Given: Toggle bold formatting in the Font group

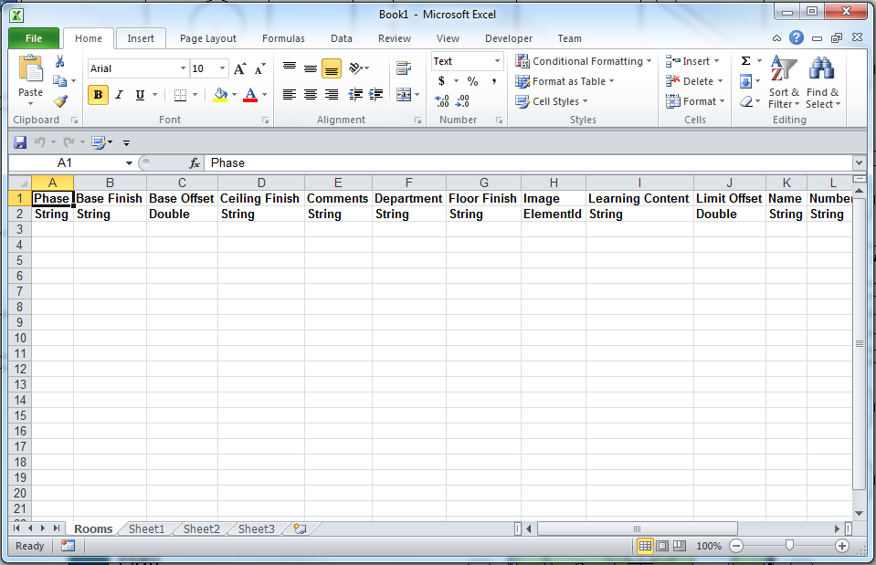Looking at the screenshot, I should (97, 94).
